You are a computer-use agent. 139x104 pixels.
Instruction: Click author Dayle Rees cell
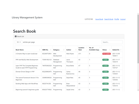tap(71, 79)
